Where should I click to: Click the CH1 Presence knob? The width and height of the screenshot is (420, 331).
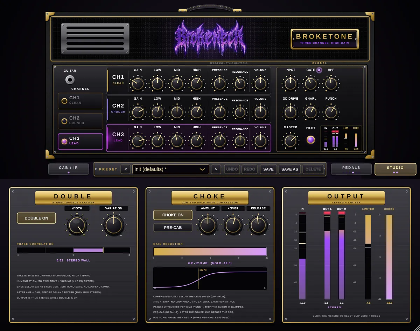(x=220, y=84)
